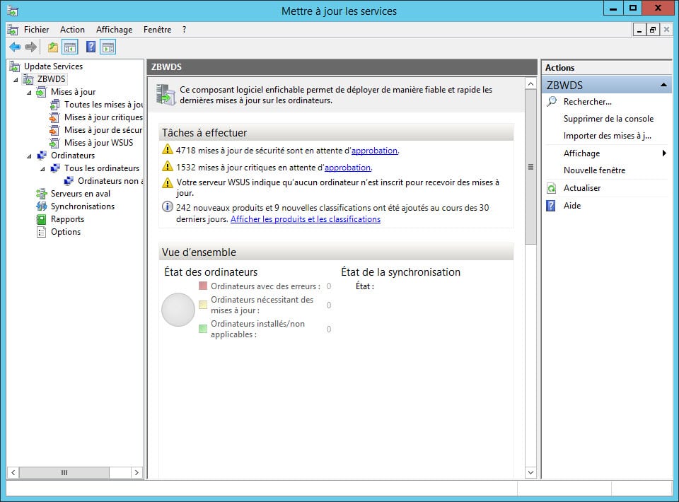The image size is (679, 502).
Task: Collapse the Mises à jour tree branch
Action: click(x=29, y=92)
